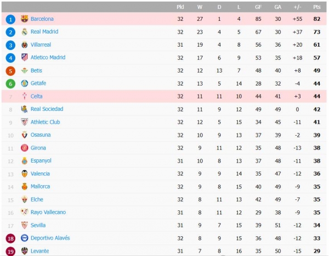Open the Rayo Vallecano team link
This screenshot has height=256, width=329.
click(x=48, y=212)
